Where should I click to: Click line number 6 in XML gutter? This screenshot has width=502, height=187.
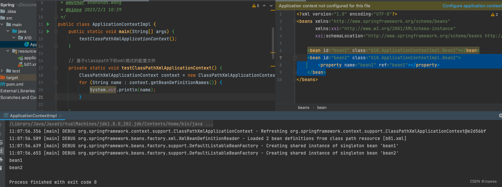pos(280,50)
